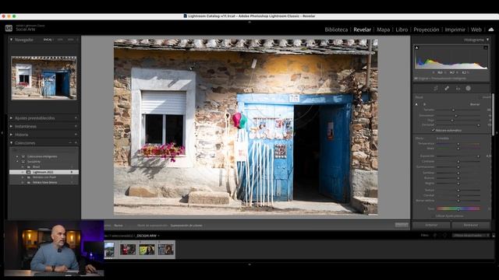Screen dimensions: 499x280
Task: Expand Colecciones inteligentes tree folder
Action: point(17,156)
